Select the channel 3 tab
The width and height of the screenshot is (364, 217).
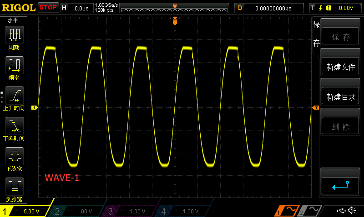click(130, 211)
